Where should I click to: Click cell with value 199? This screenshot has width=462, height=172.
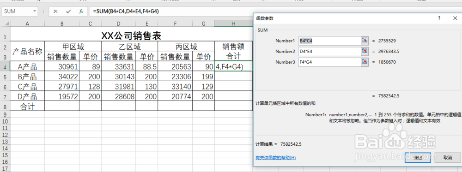click(x=203, y=77)
